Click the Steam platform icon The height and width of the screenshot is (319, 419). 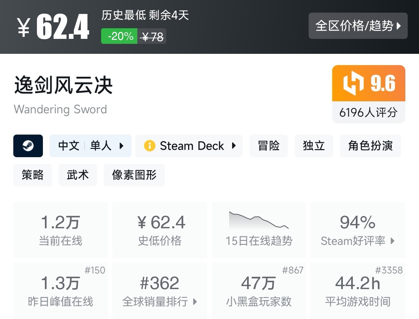point(28,146)
